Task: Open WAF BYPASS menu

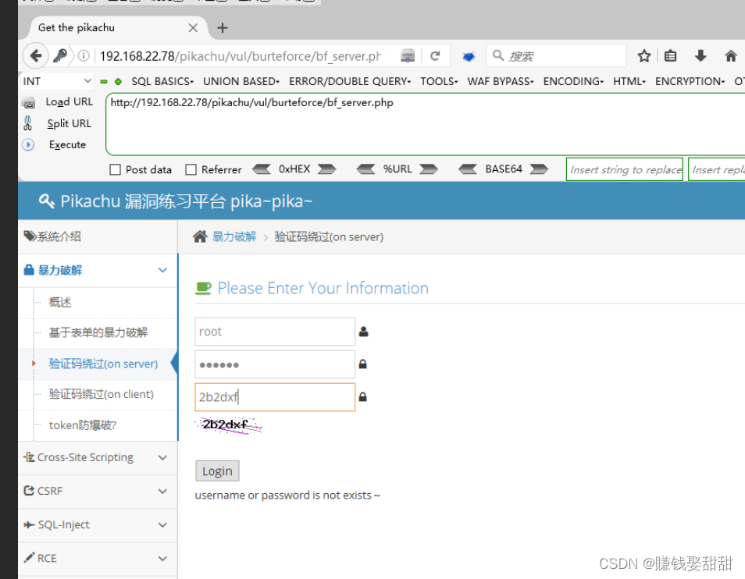Action: click(501, 81)
